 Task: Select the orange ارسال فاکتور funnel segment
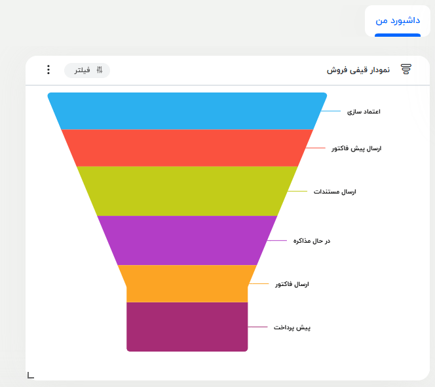pyautogui.click(x=187, y=283)
